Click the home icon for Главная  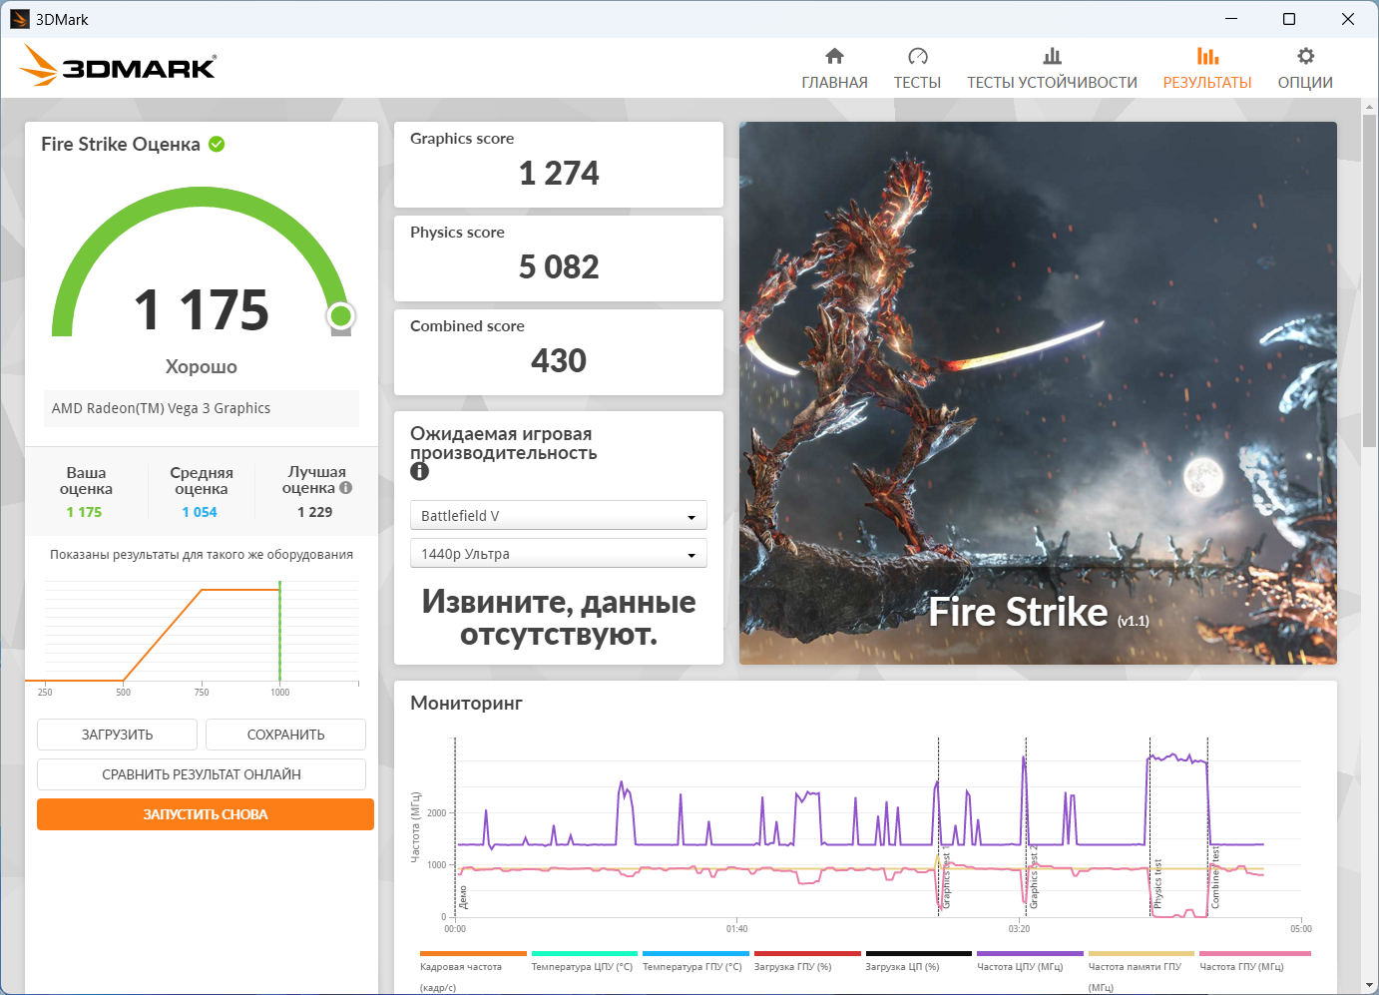point(834,56)
